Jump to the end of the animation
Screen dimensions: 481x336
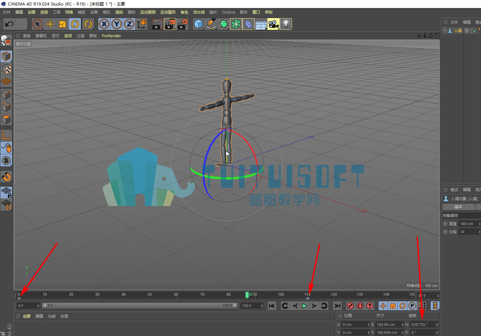(337, 306)
